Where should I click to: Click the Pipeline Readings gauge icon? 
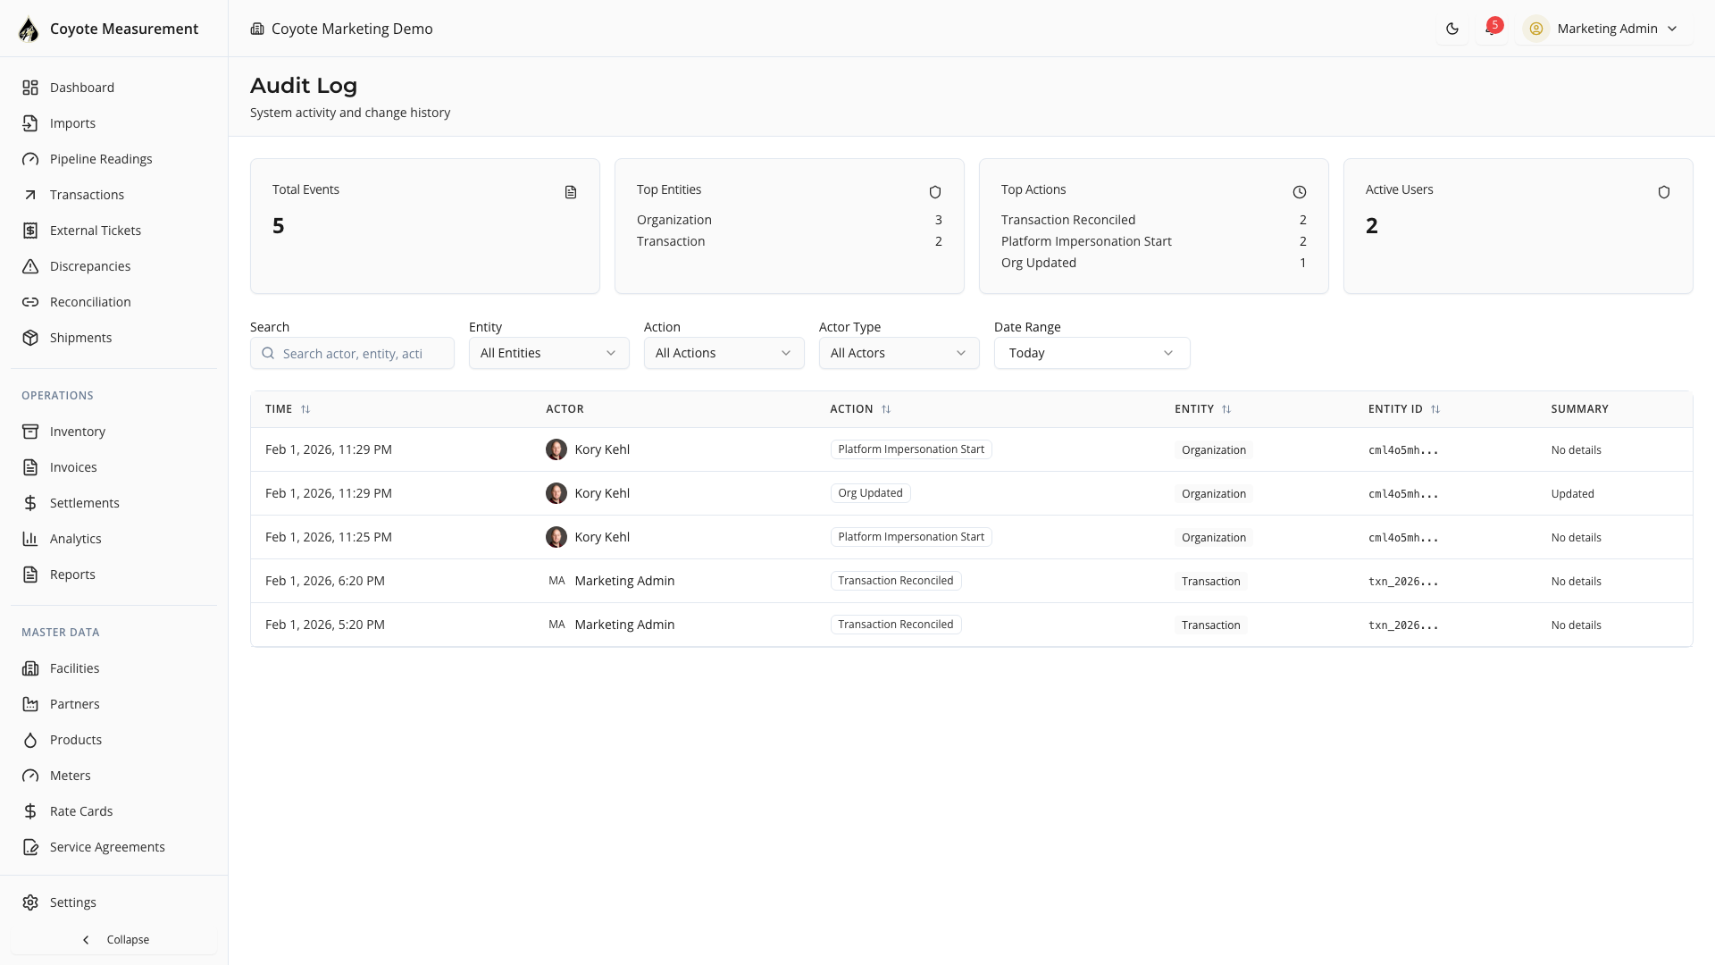coord(30,159)
